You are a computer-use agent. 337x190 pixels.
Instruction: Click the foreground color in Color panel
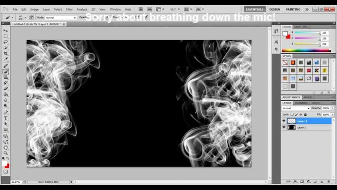[x=285, y=33]
